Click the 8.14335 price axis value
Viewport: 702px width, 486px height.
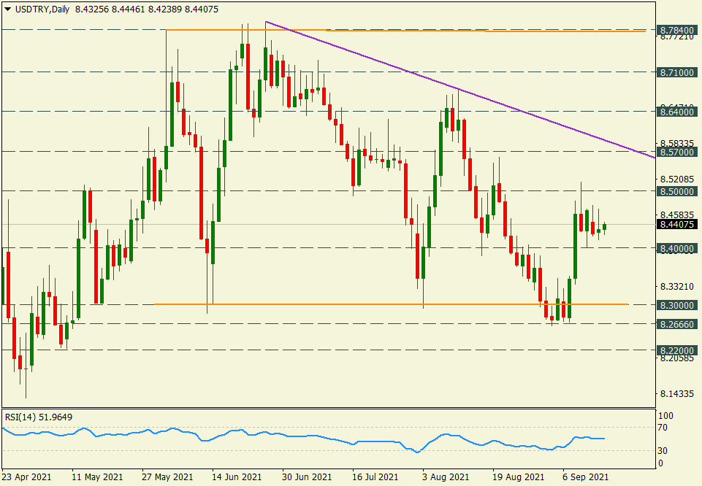point(677,394)
